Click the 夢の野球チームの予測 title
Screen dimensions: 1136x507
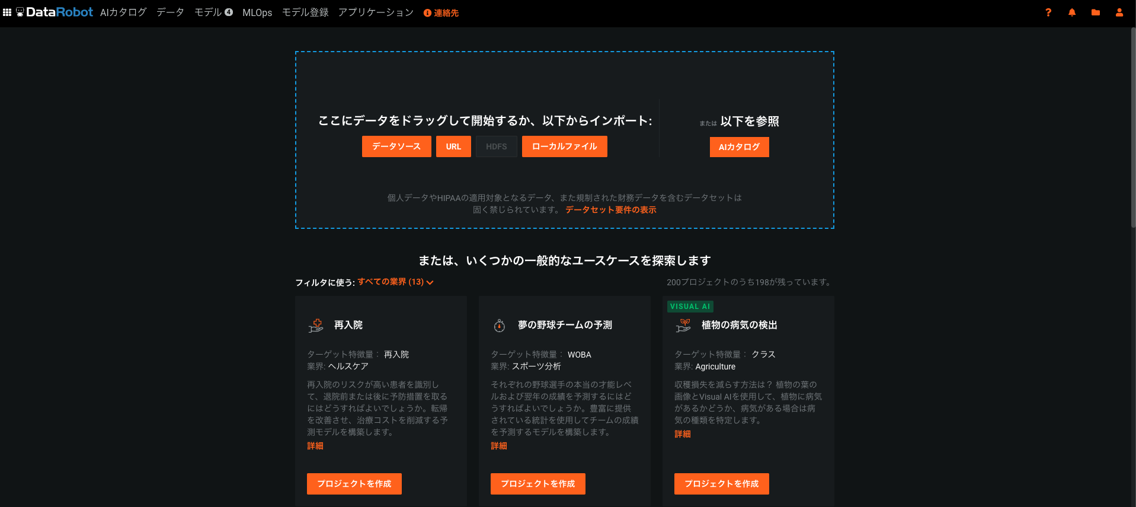tap(565, 325)
